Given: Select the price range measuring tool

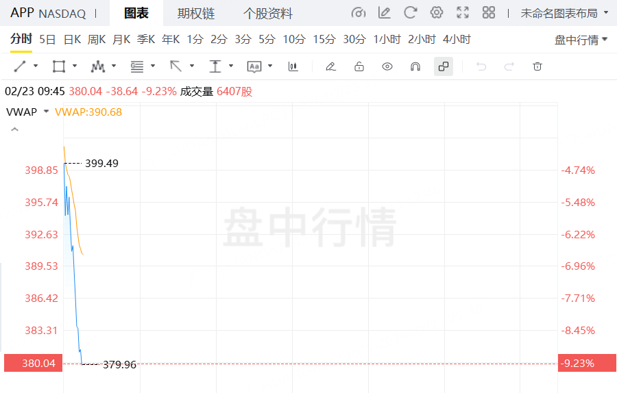Looking at the screenshot, I should 215,66.
